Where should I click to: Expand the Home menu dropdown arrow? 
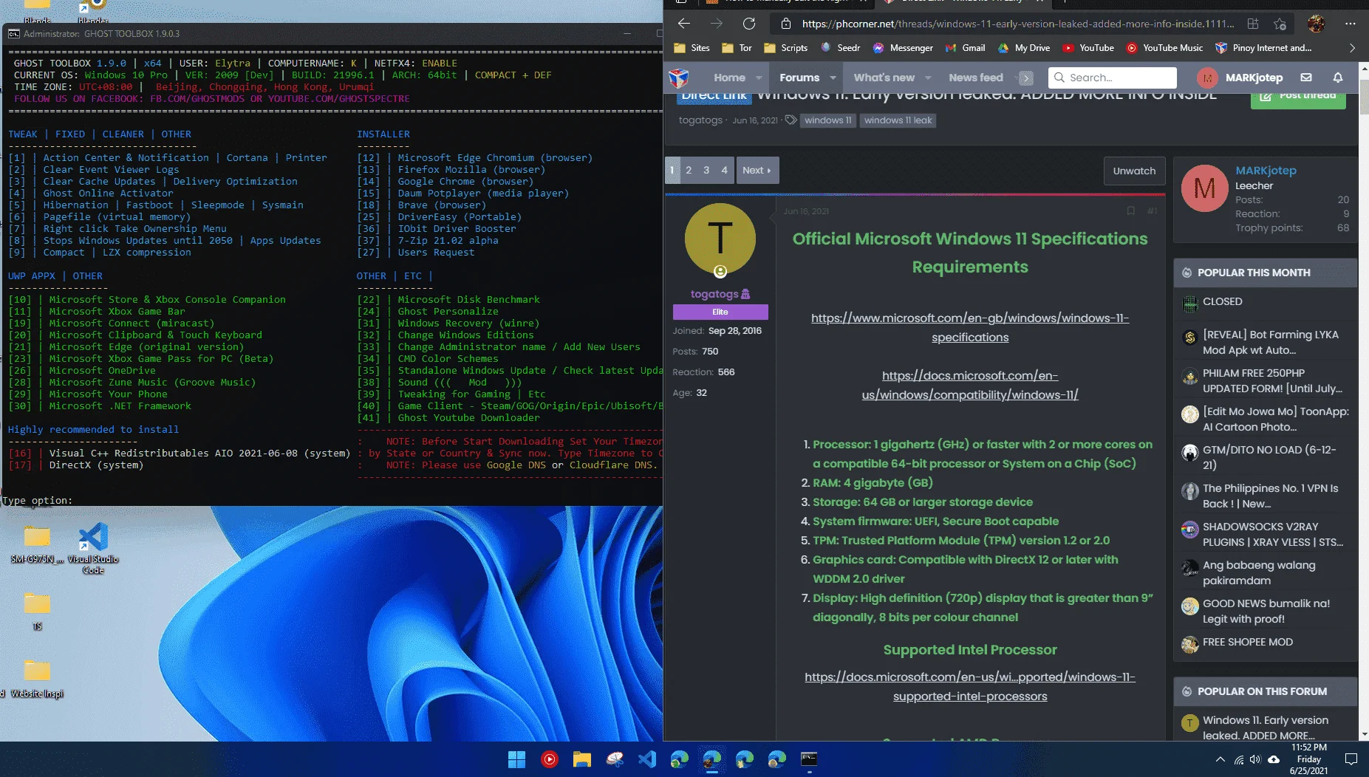tap(759, 78)
